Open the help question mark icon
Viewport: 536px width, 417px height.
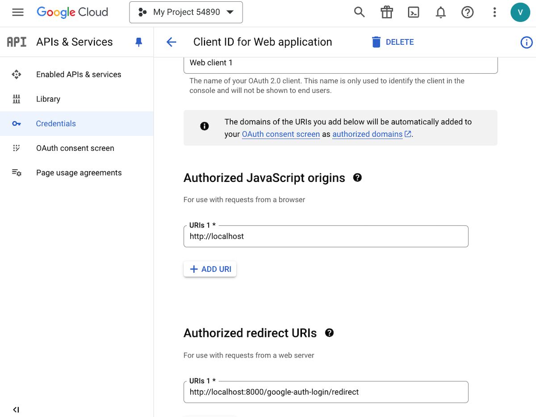(x=467, y=12)
